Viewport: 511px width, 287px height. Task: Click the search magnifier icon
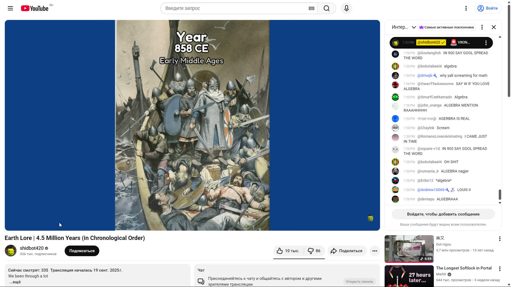click(x=327, y=8)
